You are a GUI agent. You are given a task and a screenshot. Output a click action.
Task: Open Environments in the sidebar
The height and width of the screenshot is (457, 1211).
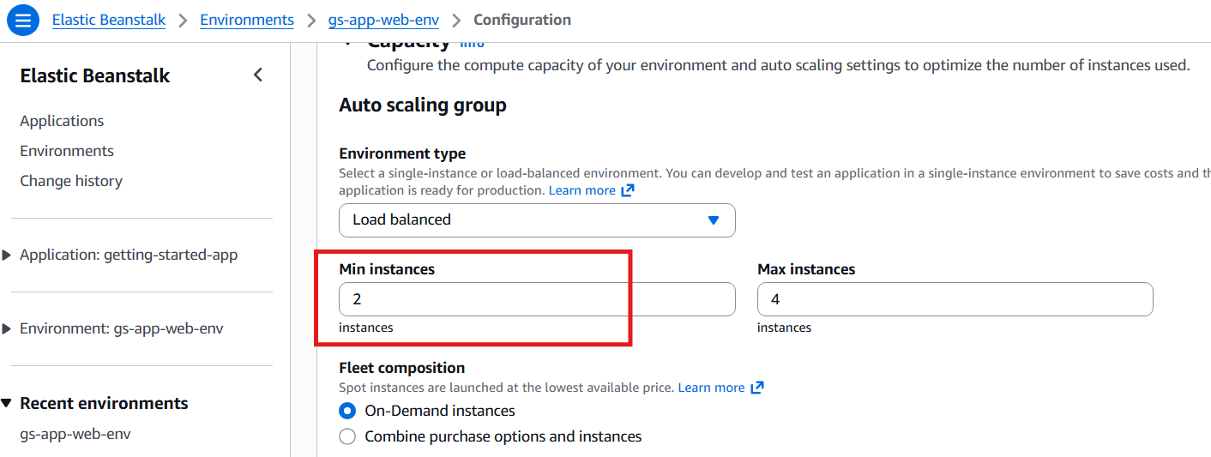coord(67,151)
